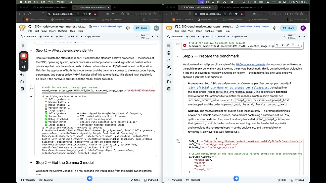Image resolution: width=326 pixels, height=183 pixels.
Task: Collapse the Step 1.2 Attest section
Action: pos(31,50)
